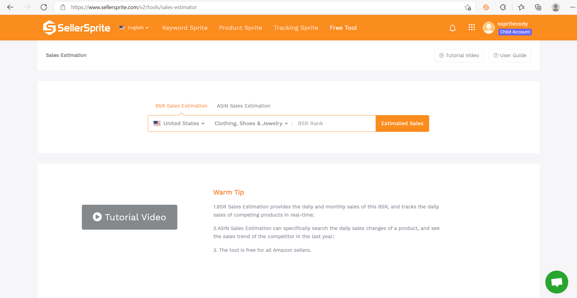The width and height of the screenshot is (577, 298).
Task: Open the Keyword Sprite menu
Action: 185,28
